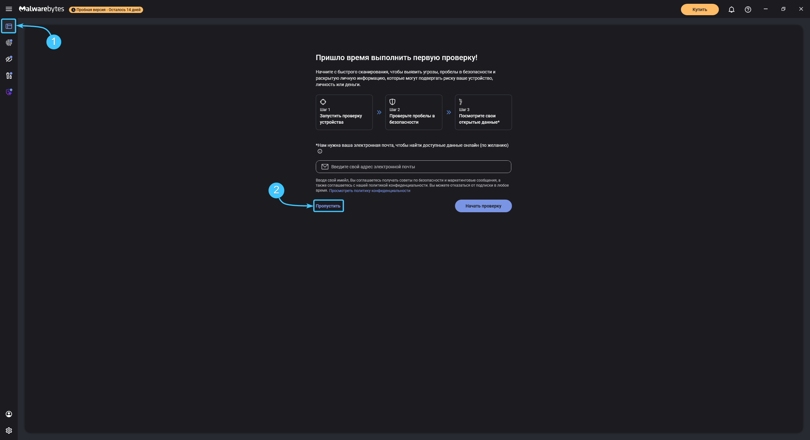Click the Начать проверку button
This screenshot has width=810, height=440.
coord(483,206)
